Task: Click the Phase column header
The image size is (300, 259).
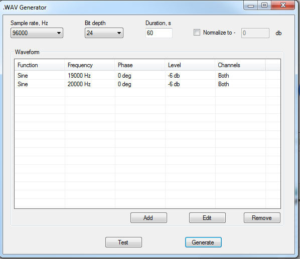Action: (x=140, y=65)
